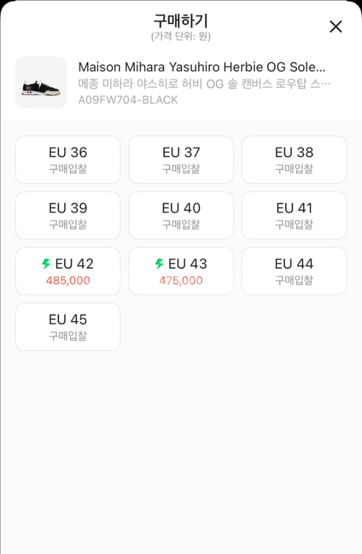Image resolution: width=362 pixels, height=554 pixels.
Task: Tap the 485,000 price on EU 42
Action: pyautogui.click(x=68, y=281)
